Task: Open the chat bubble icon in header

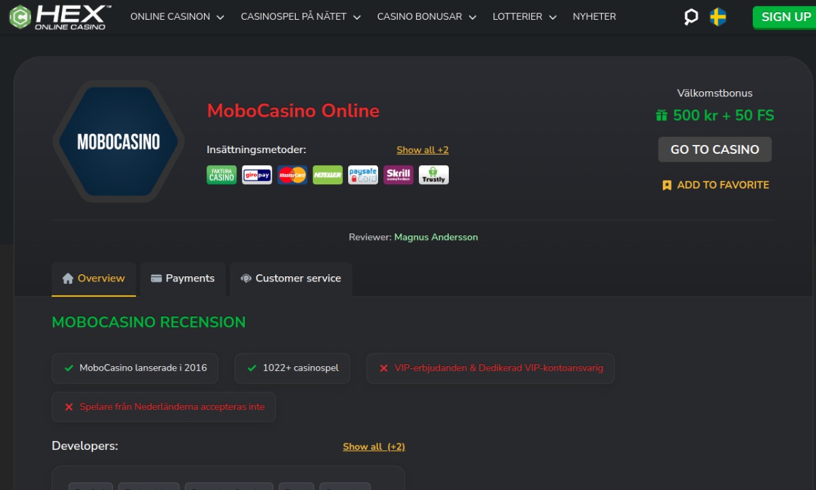Action: click(x=691, y=17)
